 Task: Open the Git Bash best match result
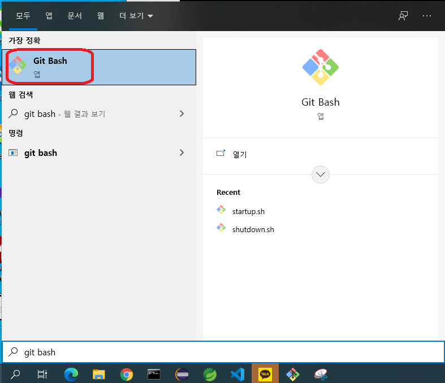pyautogui.click(x=99, y=67)
